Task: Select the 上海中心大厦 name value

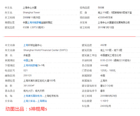Action: click(30, 8)
